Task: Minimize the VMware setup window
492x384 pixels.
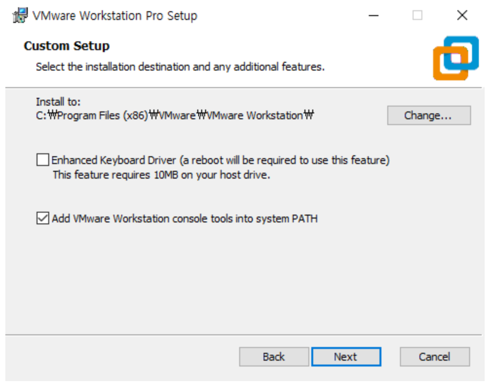Action: click(x=374, y=16)
